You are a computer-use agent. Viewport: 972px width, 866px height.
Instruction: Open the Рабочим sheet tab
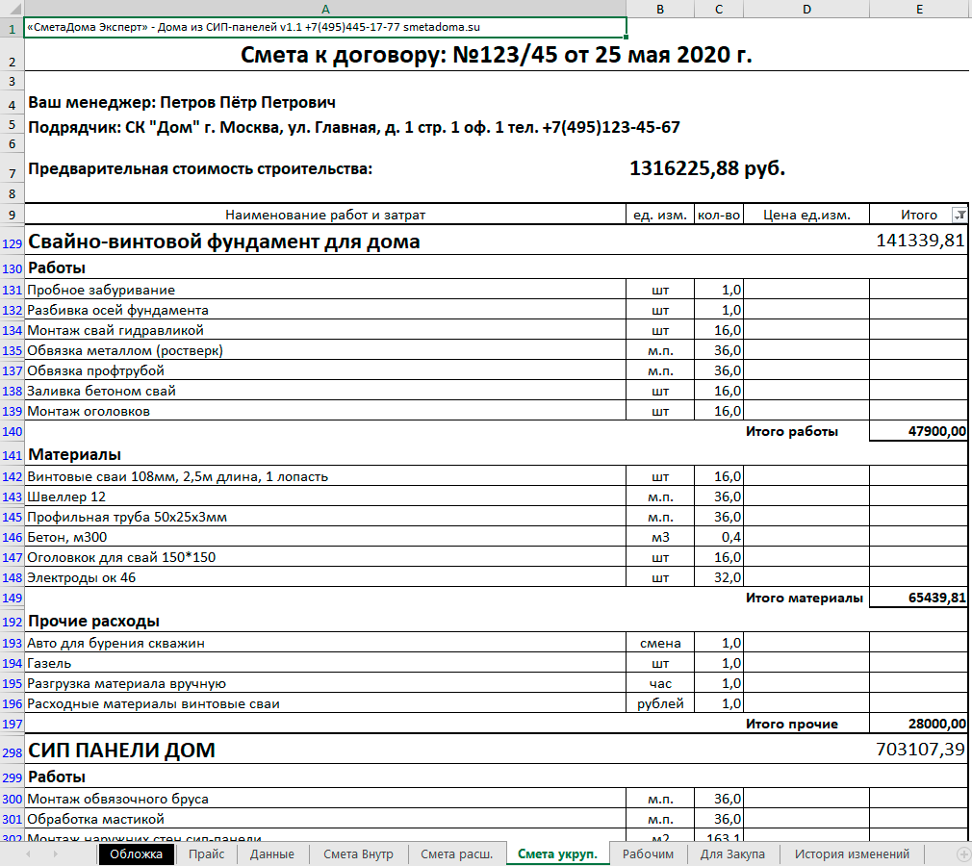click(648, 854)
